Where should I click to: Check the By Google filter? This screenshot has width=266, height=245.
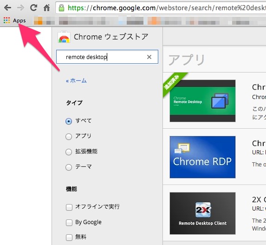coord(69,222)
